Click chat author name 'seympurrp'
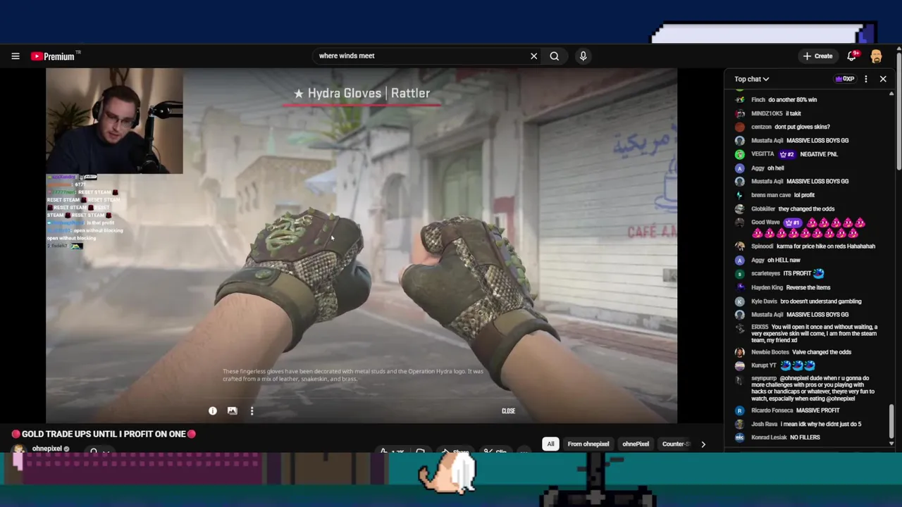This screenshot has height=507, width=902. click(763, 378)
